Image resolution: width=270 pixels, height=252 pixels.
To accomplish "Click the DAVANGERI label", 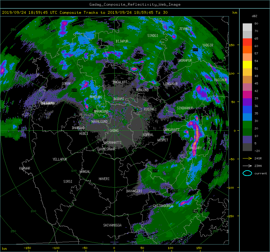I will coord(134,191).
